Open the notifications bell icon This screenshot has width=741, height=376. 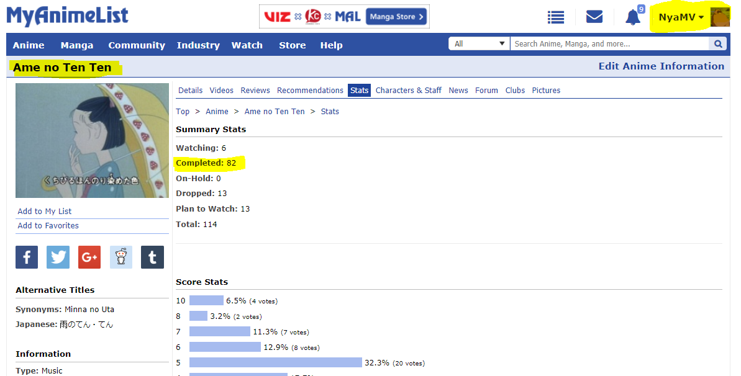click(633, 17)
